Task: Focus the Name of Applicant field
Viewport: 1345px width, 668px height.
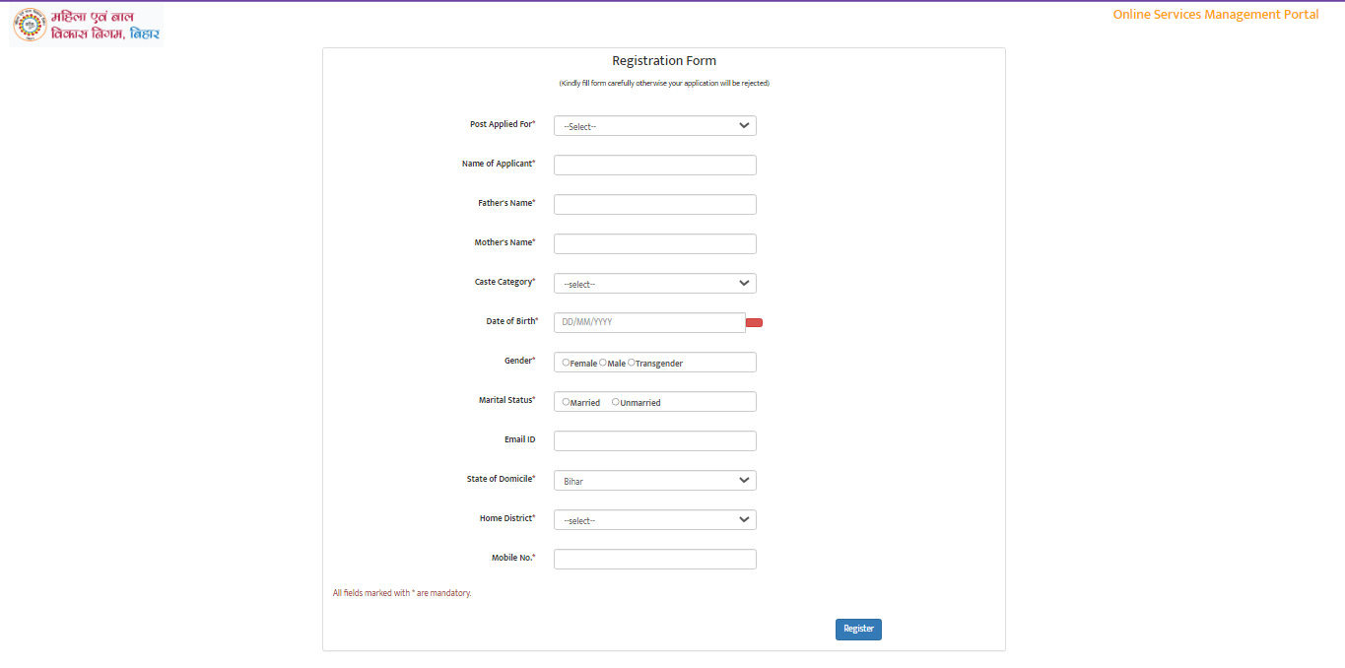Action: [654, 166]
